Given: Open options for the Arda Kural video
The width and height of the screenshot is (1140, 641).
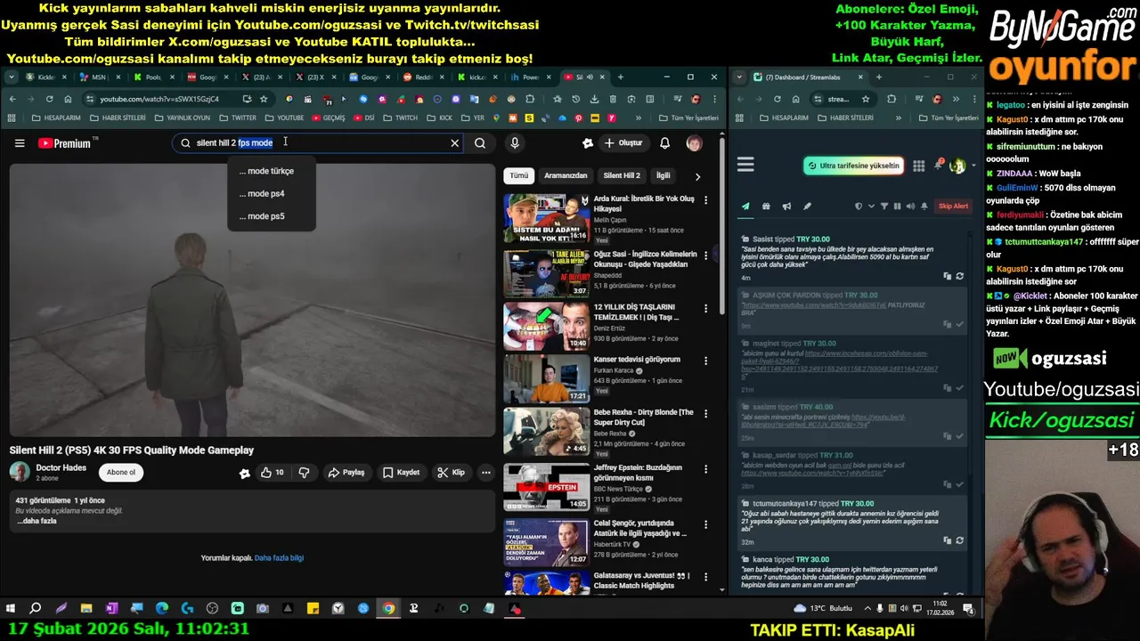Looking at the screenshot, I should click(x=705, y=200).
